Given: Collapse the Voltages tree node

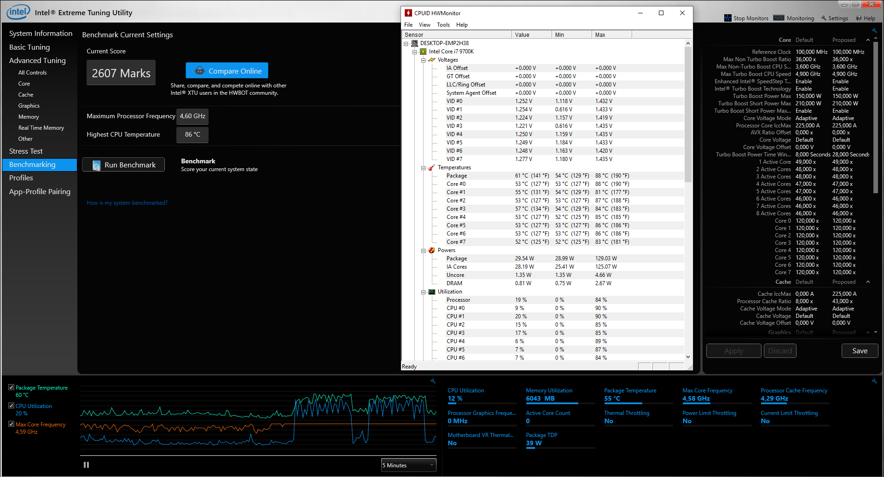Looking at the screenshot, I should coord(423,60).
